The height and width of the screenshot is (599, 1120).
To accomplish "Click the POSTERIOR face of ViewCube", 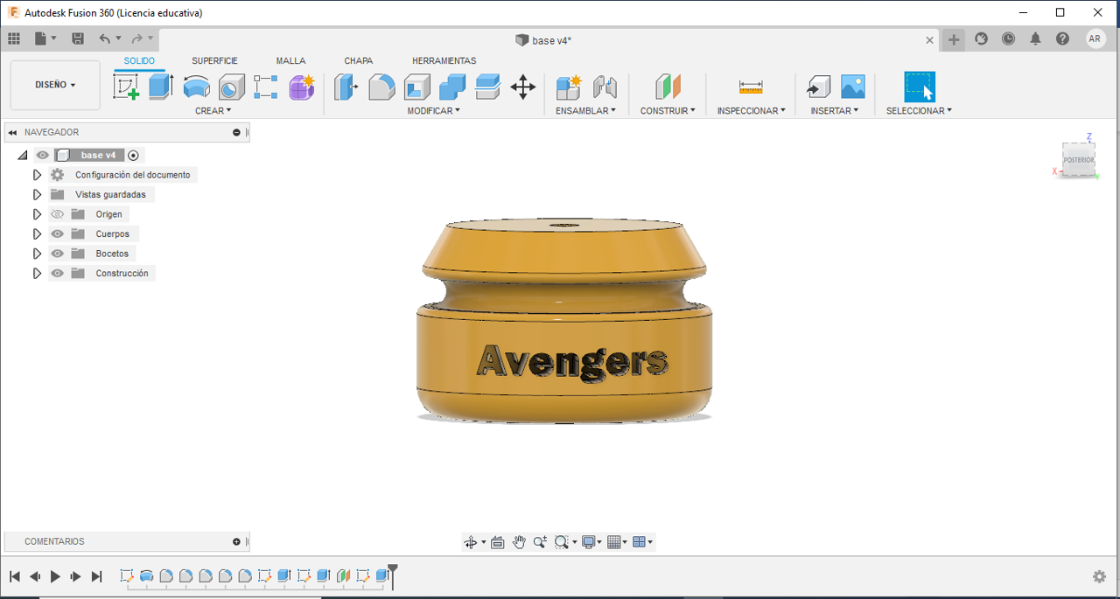I will (x=1079, y=160).
